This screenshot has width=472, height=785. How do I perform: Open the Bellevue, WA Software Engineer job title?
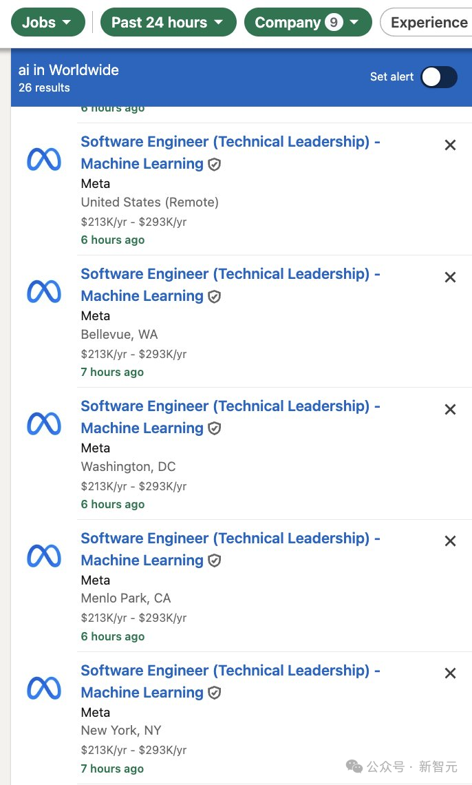coord(230,285)
